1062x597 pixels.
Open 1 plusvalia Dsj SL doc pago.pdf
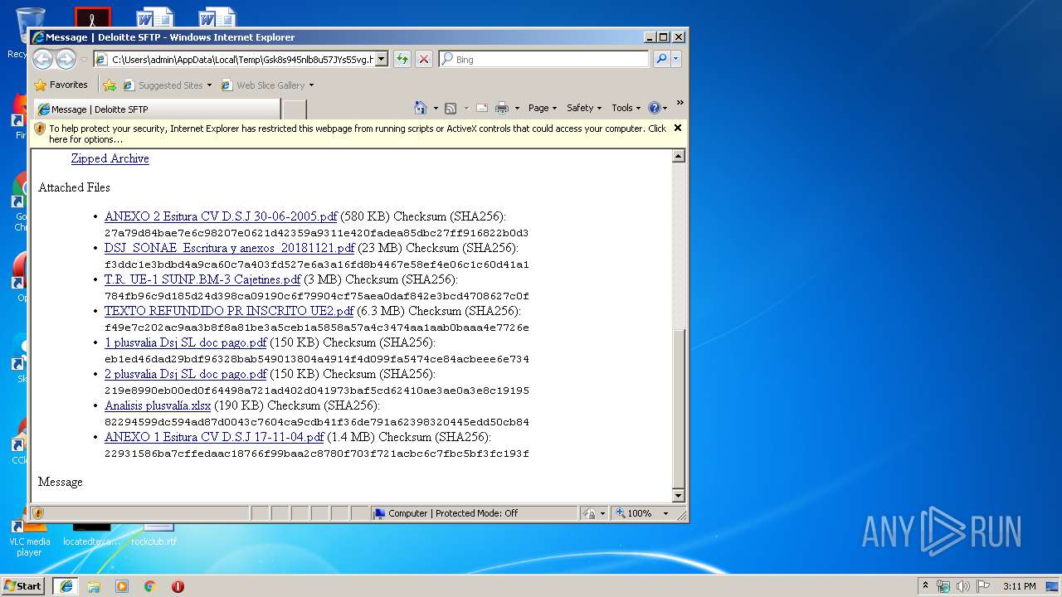pos(186,342)
